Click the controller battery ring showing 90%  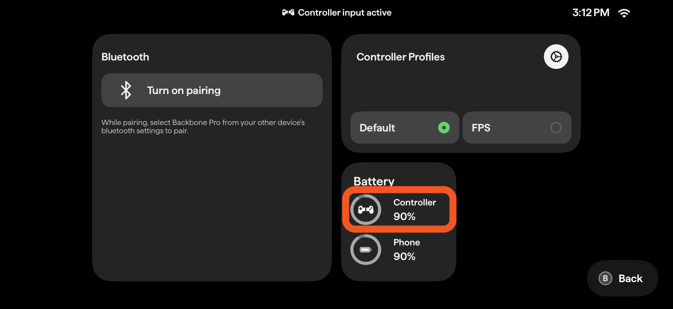tap(366, 209)
